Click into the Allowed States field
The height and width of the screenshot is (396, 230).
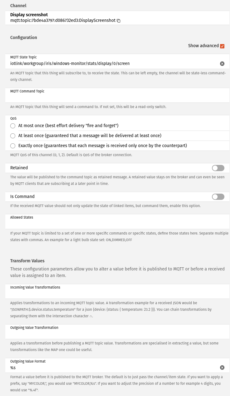115,224
